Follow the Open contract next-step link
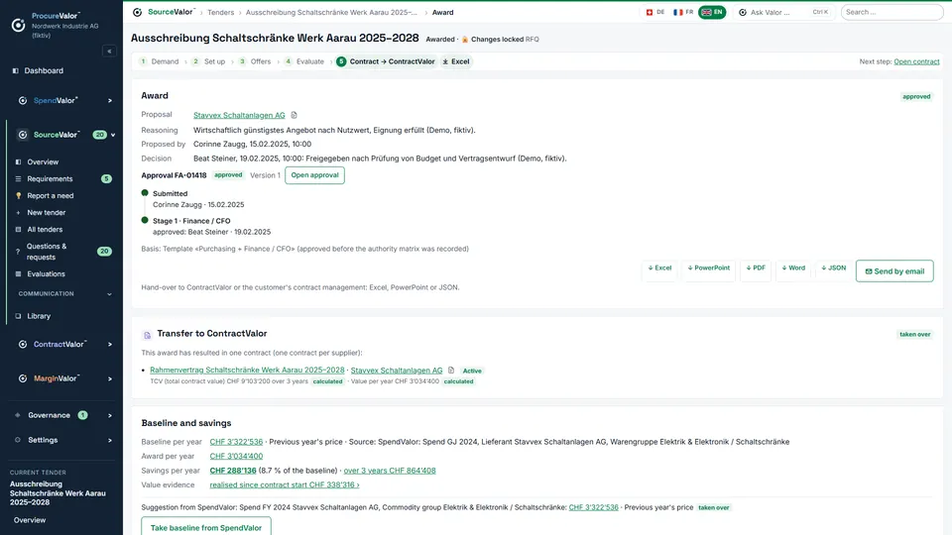Screen dimensions: 952x535 pos(916,61)
